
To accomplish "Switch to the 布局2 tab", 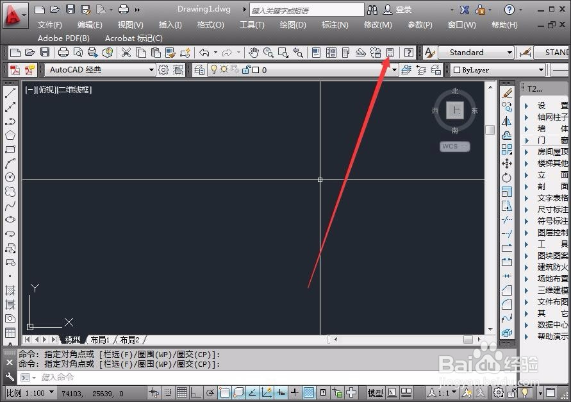I will (129, 340).
